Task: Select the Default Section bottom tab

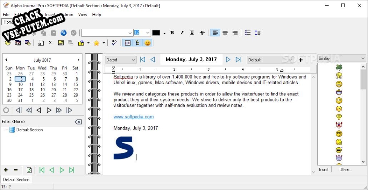Action: (16, 180)
